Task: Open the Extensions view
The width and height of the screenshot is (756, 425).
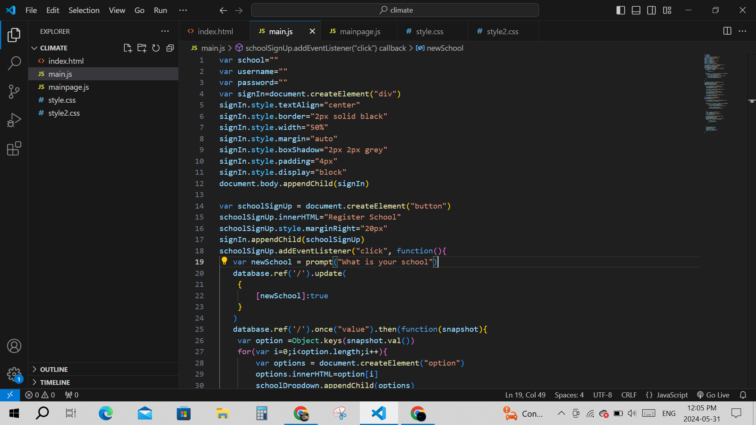Action: pos(14,148)
